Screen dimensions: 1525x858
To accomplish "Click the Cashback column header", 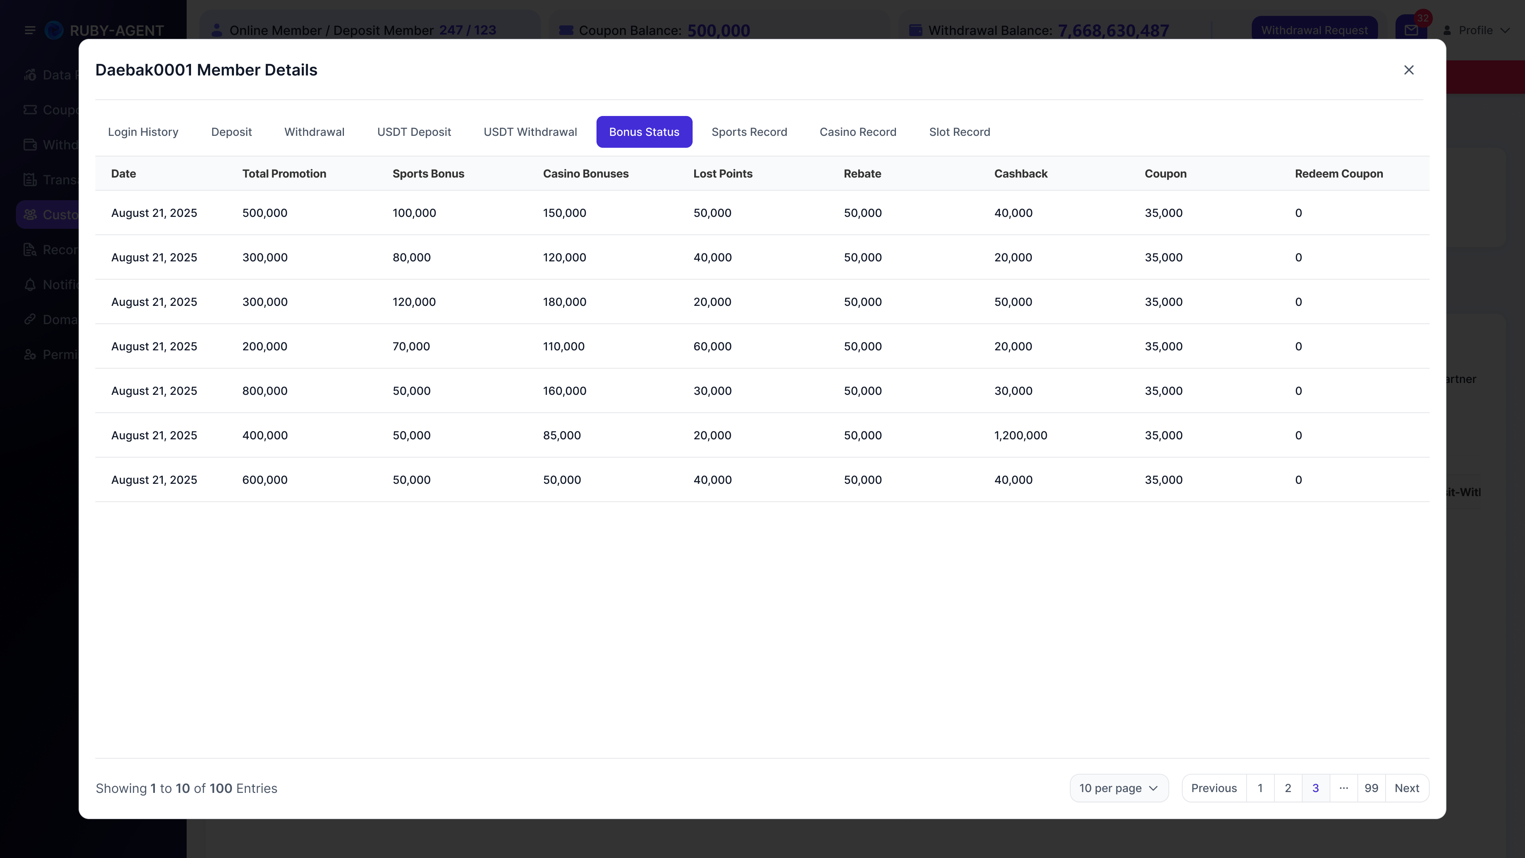I will click(x=1021, y=174).
